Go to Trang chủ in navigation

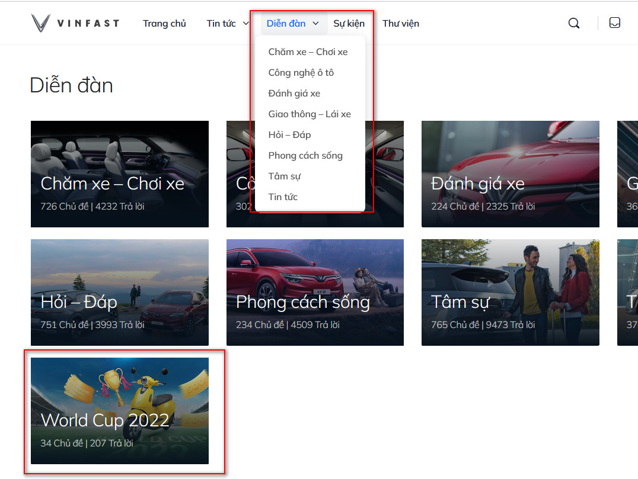[164, 24]
